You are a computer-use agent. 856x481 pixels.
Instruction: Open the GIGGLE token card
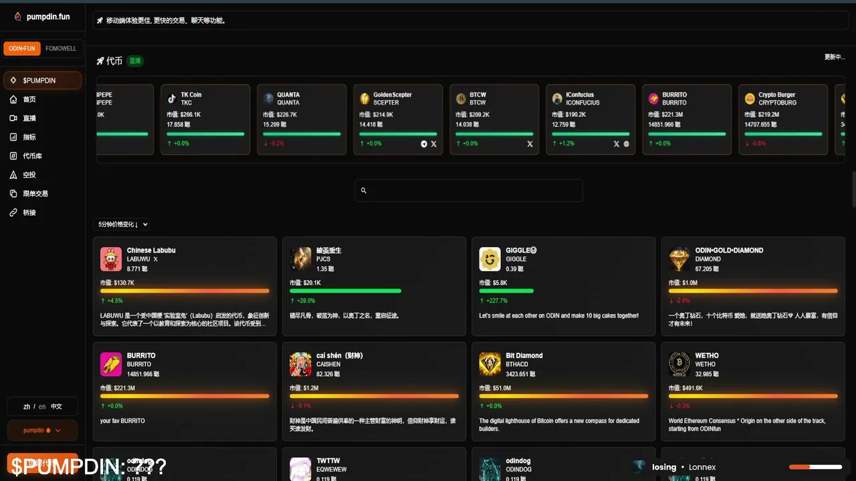coord(564,286)
